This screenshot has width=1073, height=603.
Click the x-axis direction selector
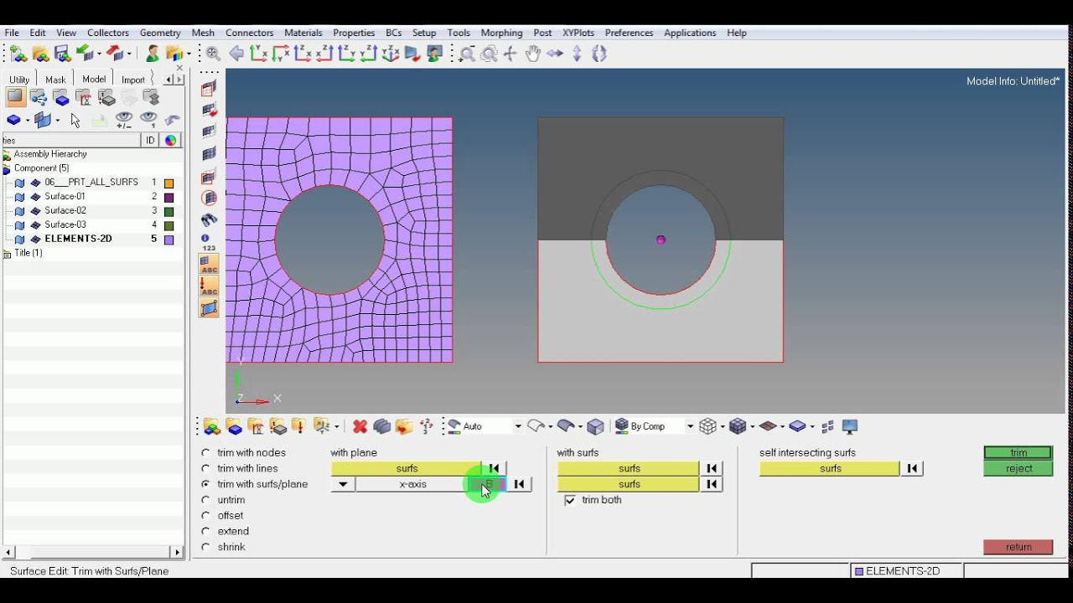[x=412, y=484]
